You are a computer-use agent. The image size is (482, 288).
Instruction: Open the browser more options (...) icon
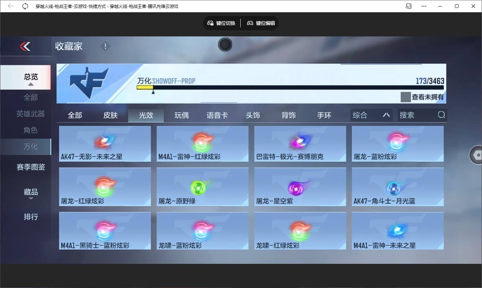(x=424, y=6)
